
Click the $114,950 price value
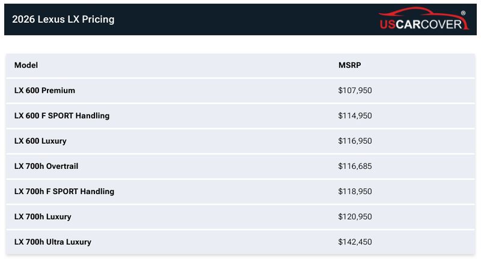[x=355, y=116]
